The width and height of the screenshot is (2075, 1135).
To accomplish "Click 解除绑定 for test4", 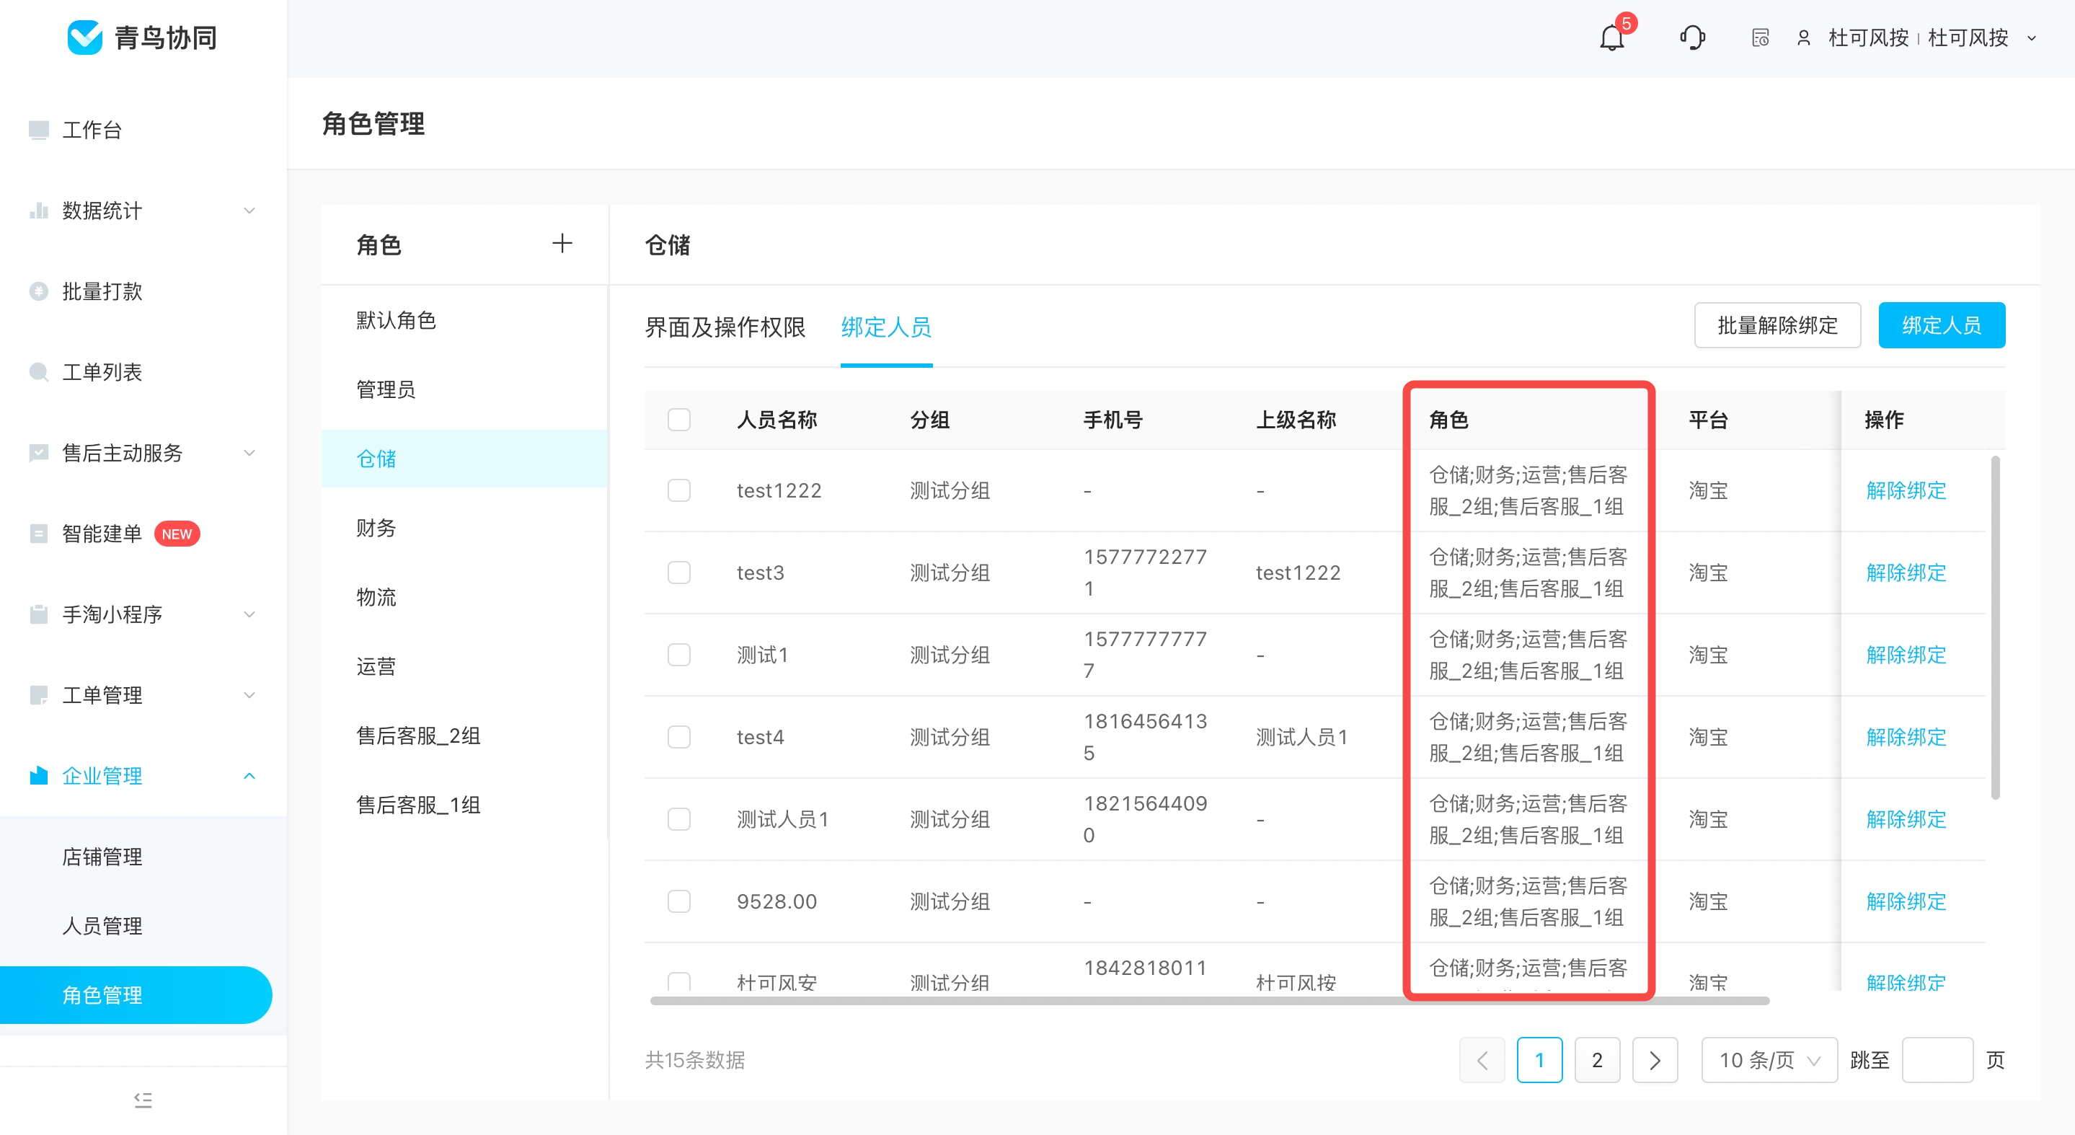I will tap(1906, 737).
